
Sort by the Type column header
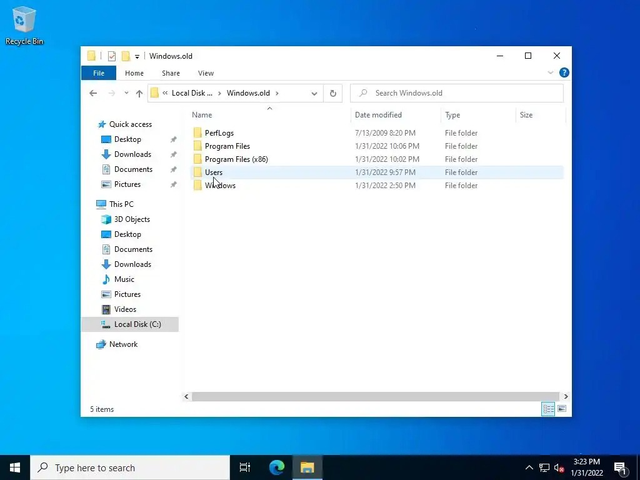(x=478, y=115)
